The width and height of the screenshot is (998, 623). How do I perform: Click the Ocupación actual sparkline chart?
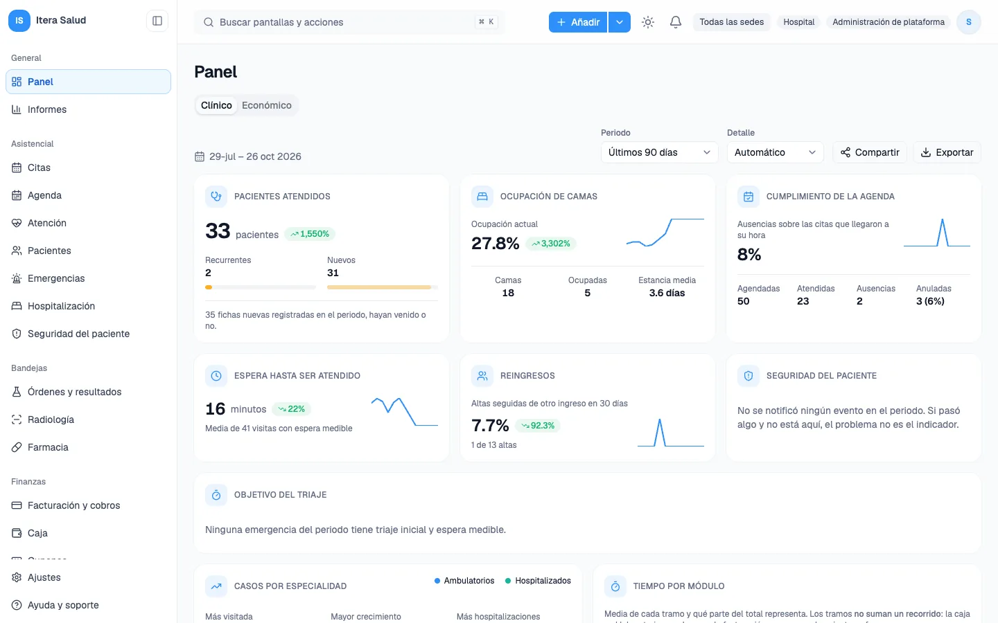(665, 233)
